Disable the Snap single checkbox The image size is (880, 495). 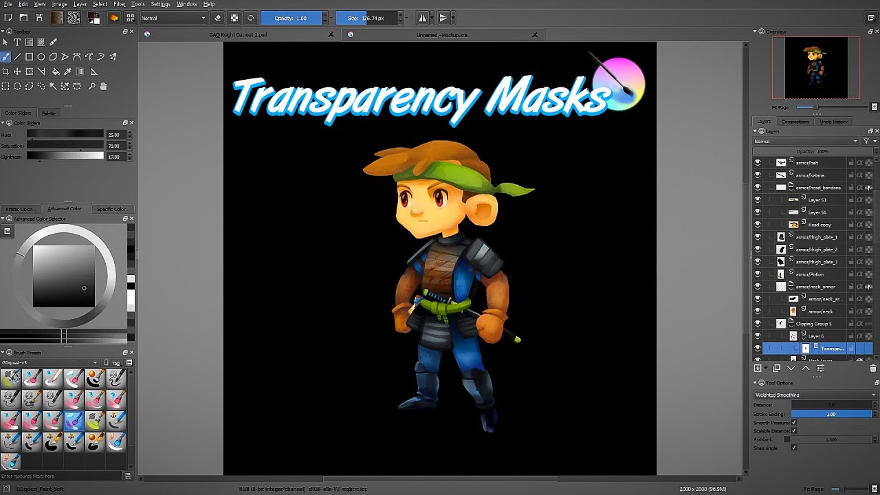coord(793,448)
